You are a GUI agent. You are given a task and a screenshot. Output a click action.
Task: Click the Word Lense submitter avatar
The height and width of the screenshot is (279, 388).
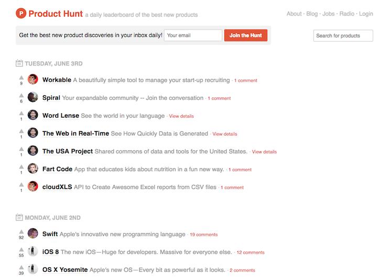(x=33, y=115)
